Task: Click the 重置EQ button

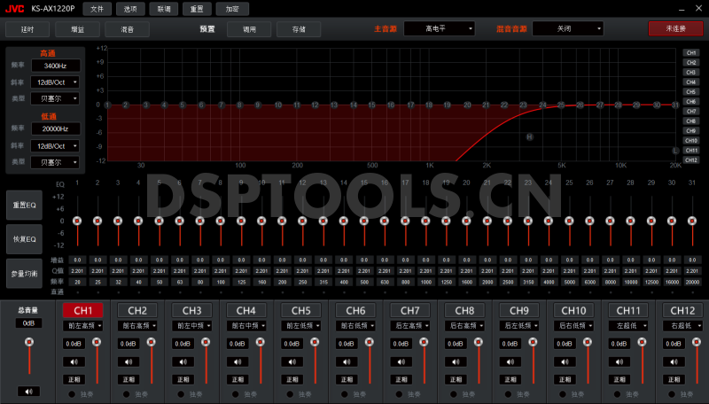Action: (23, 206)
